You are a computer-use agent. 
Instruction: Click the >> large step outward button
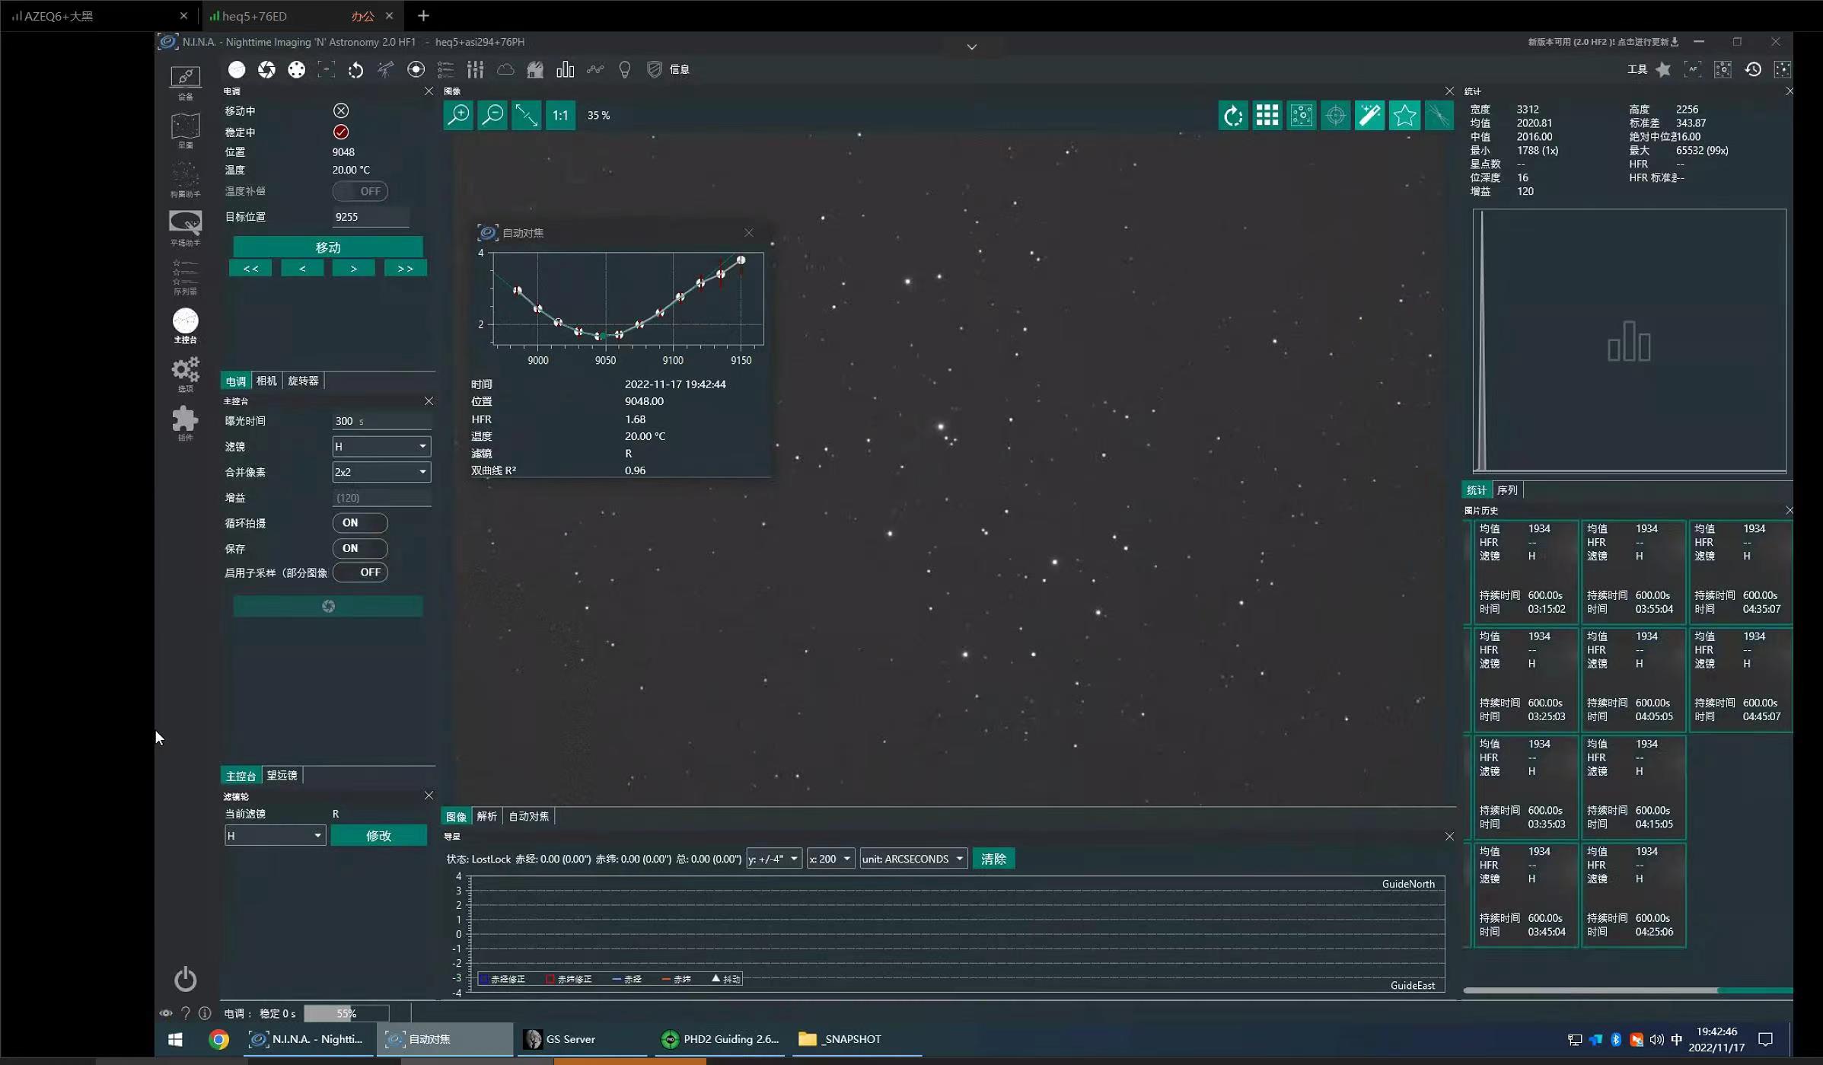pyautogui.click(x=405, y=269)
